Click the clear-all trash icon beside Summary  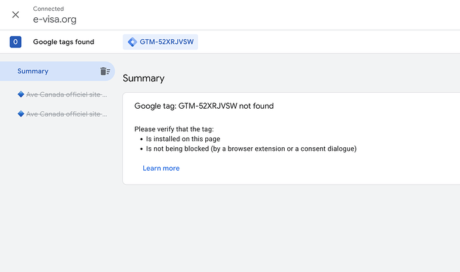[x=105, y=71]
